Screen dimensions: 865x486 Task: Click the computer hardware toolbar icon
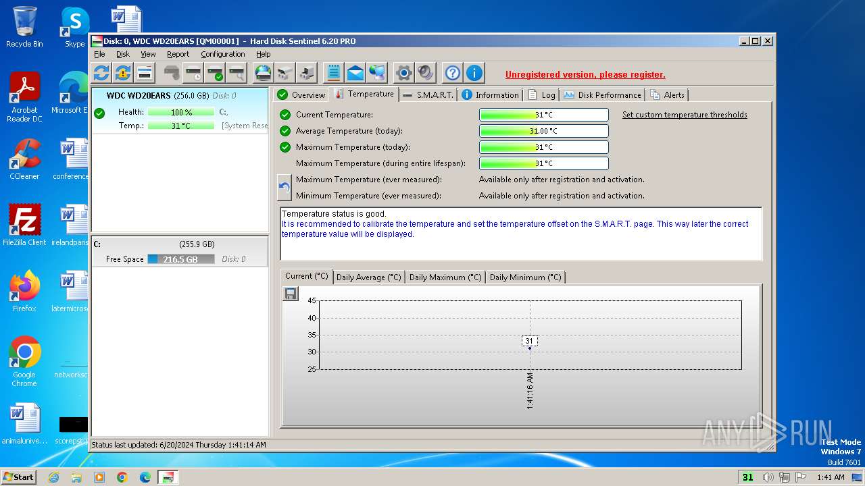pyautogui.click(x=306, y=73)
